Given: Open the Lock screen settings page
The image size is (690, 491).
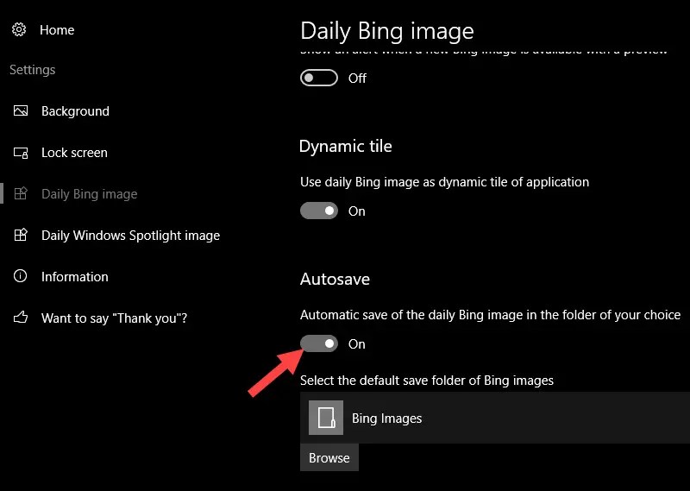Looking at the screenshot, I should pyautogui.click(x=74, y=153).
